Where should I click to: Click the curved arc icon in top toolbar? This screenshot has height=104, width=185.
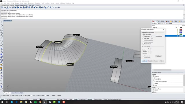(48, 8)
